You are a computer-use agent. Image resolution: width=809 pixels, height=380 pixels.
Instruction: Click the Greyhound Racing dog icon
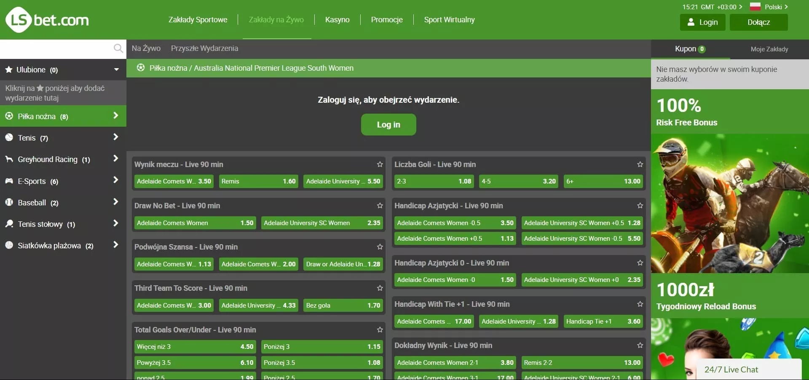point(9,159)
